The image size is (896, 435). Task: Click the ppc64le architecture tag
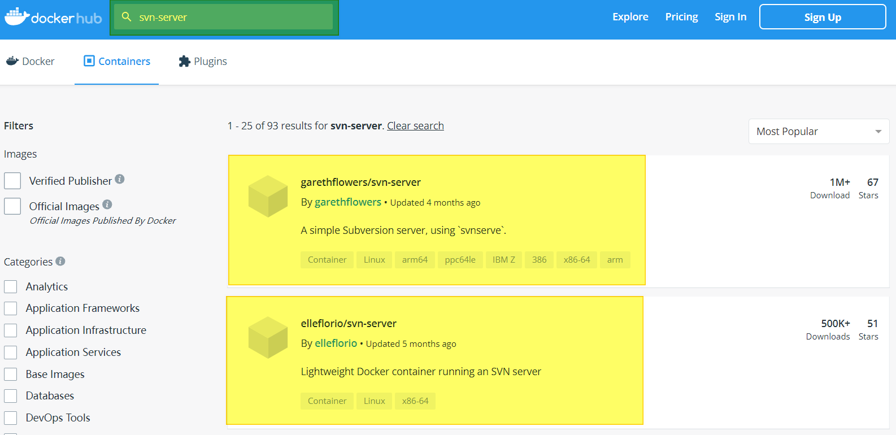(x=460, y=260)
